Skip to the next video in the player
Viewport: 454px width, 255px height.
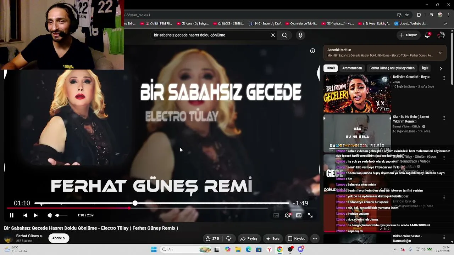click(36, 215)
